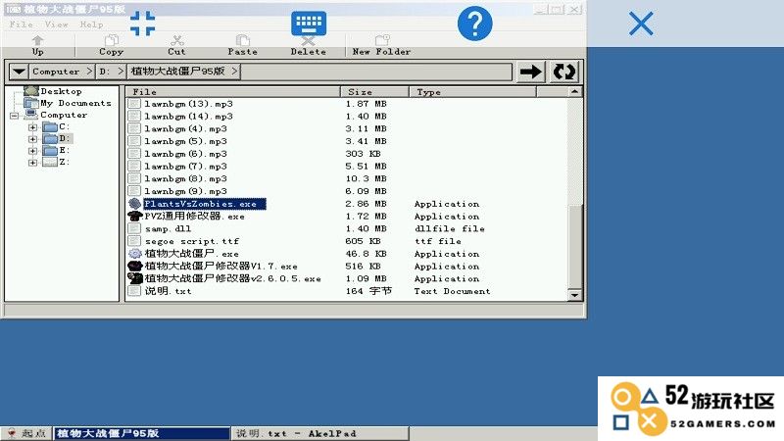Click the 植物大战僵尸.exe file icon
This screenshot has height=441, width=784.
pos(134,254)
